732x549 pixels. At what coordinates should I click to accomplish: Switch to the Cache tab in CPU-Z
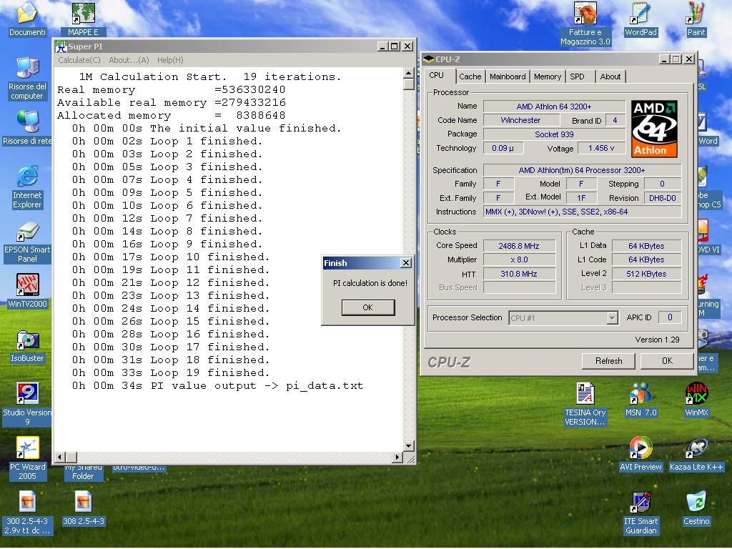pos(470,76)
